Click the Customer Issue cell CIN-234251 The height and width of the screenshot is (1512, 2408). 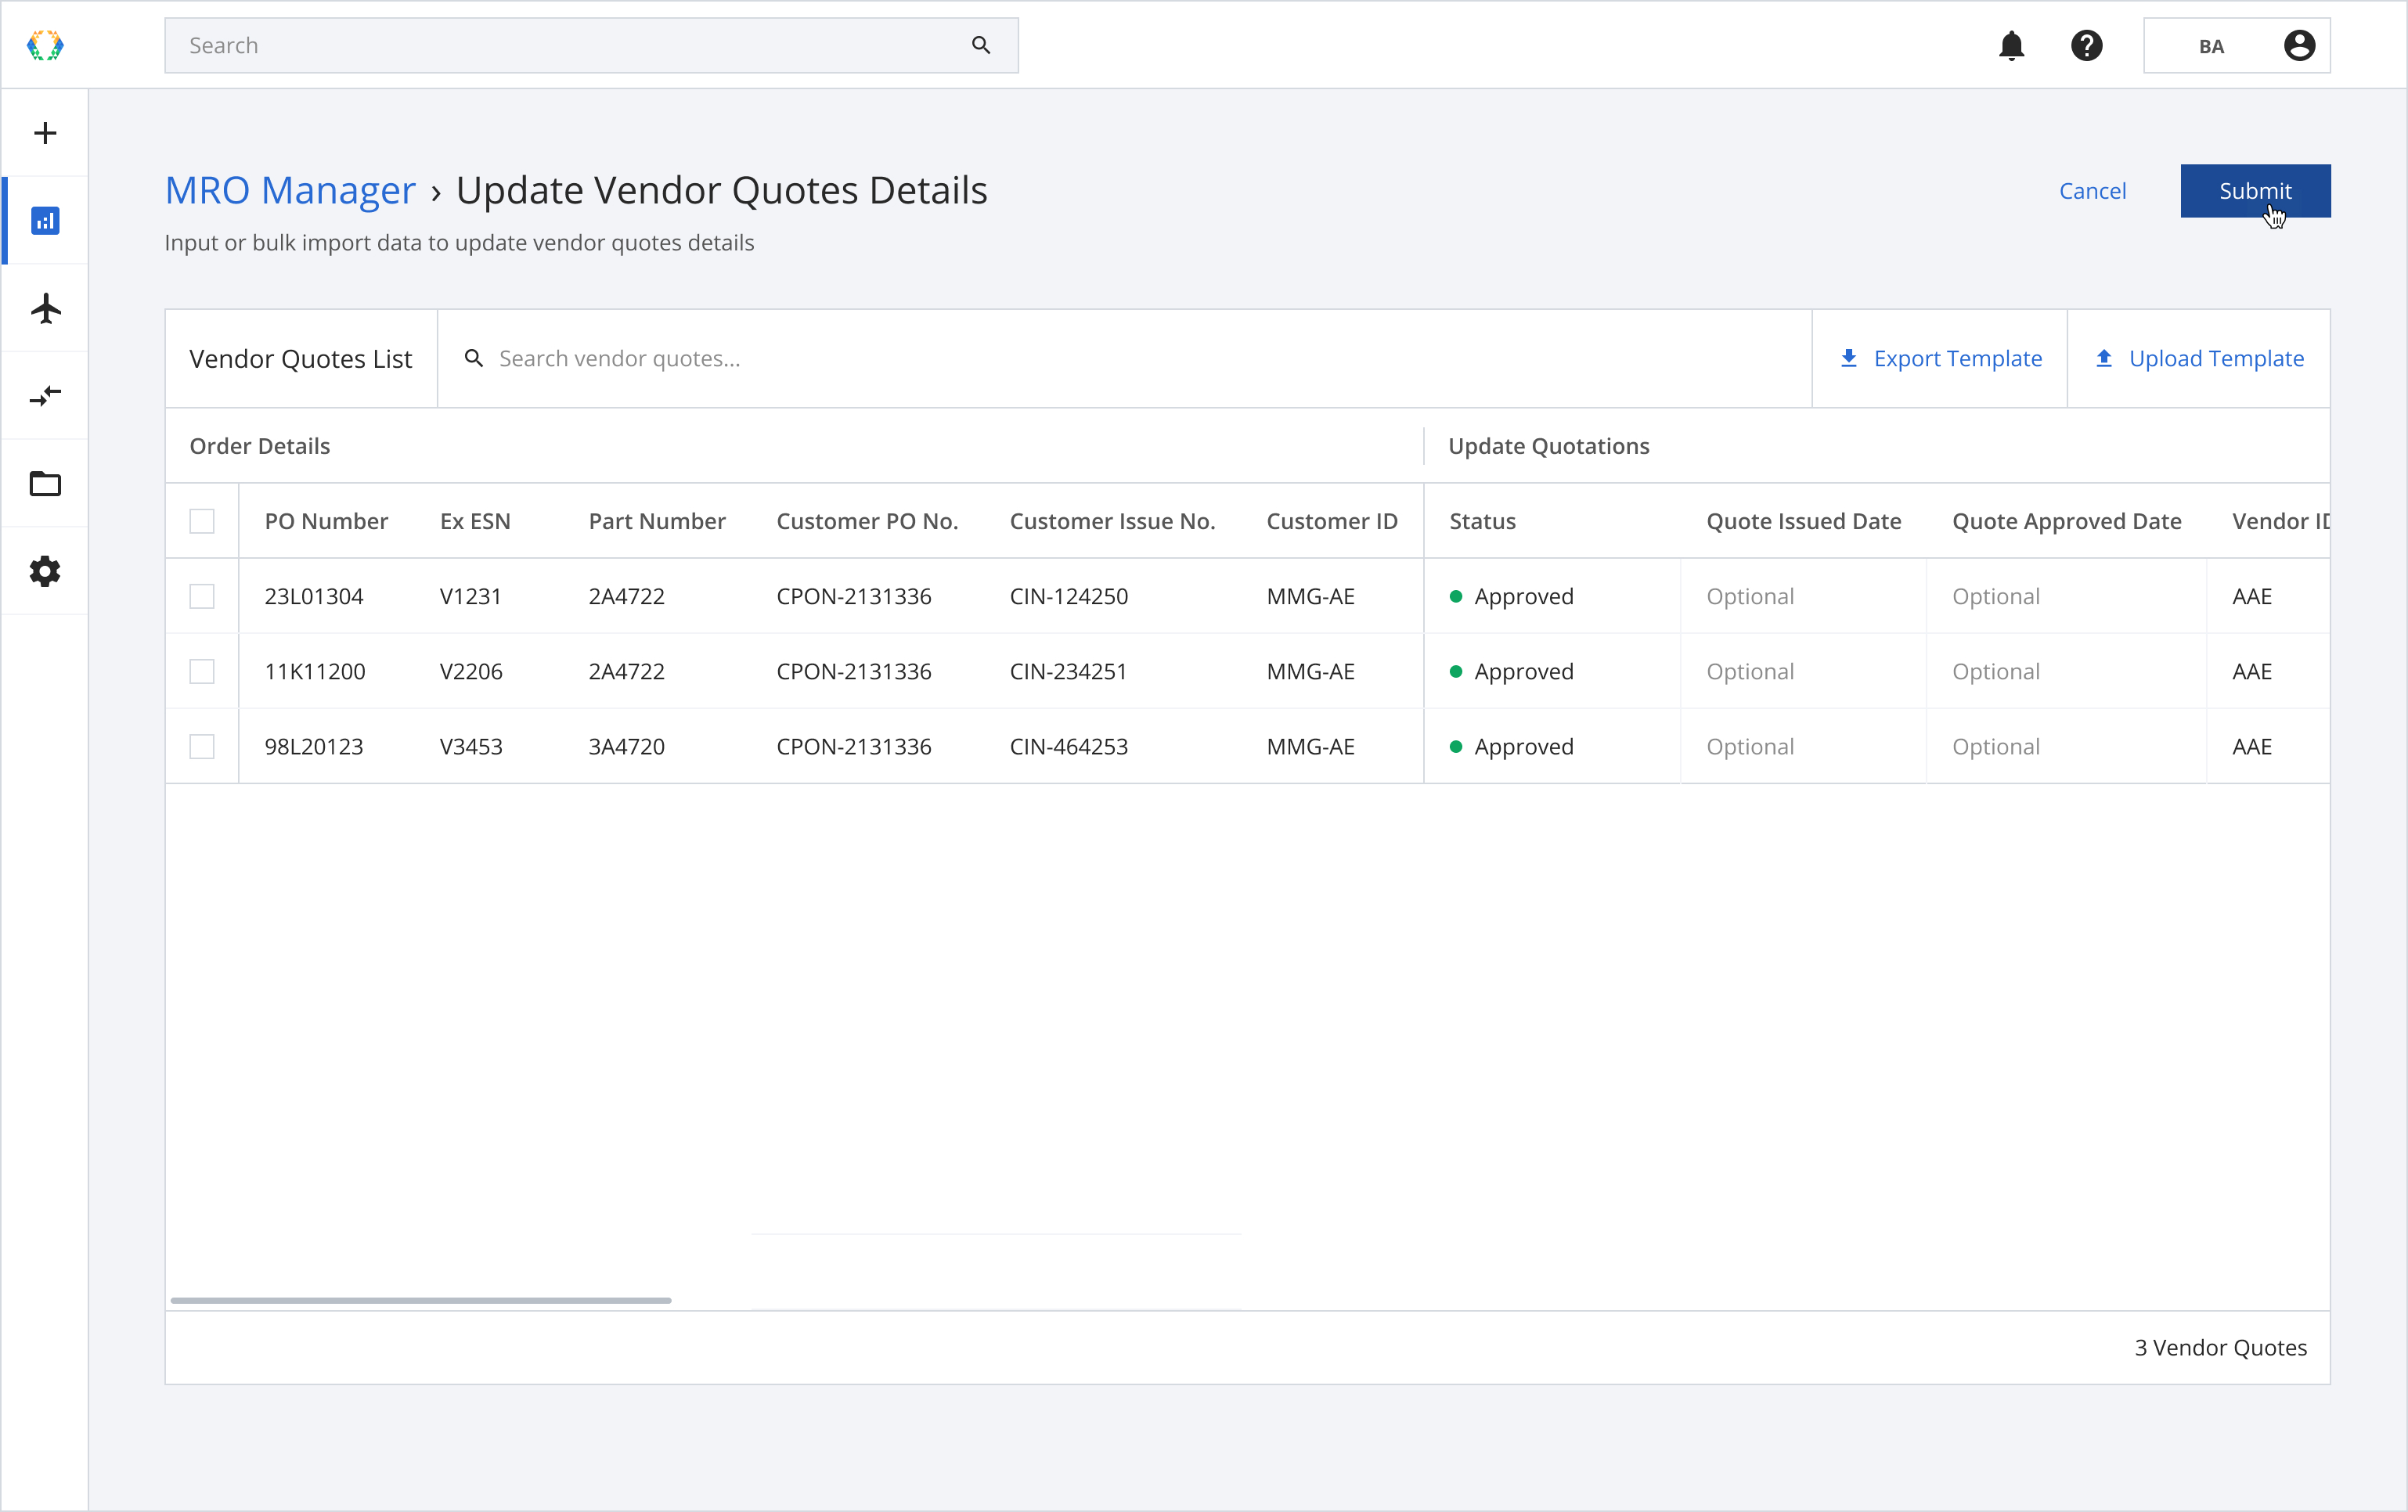pyautogui.click(x=1068, y=671)
